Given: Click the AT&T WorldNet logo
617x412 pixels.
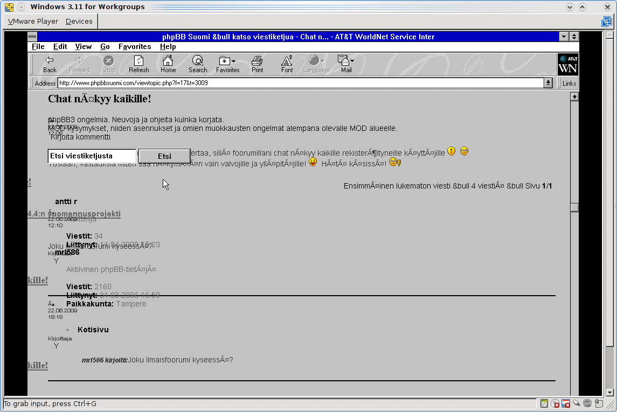Looking at the screenshot, I should 568,64.
